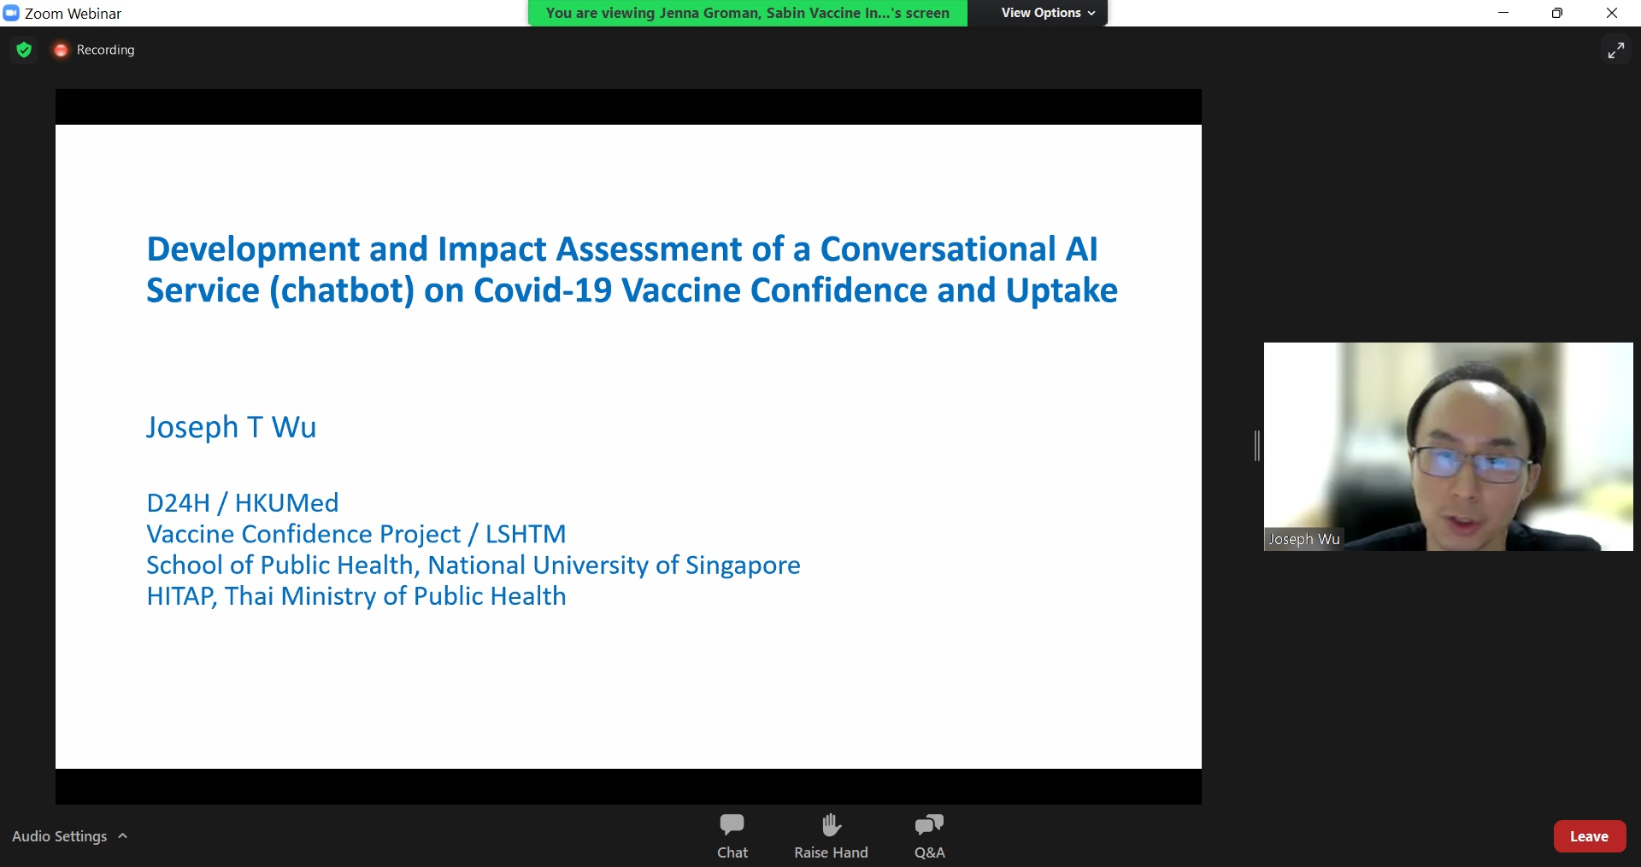Click the 'Joseph Wu' name label on video
The image size is (1641, 867).
[x=1304, y=539]
